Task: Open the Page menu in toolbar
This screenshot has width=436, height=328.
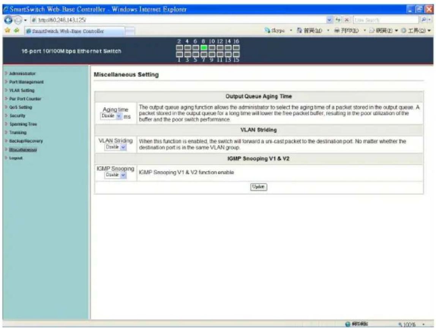Action: coord(384,31)
